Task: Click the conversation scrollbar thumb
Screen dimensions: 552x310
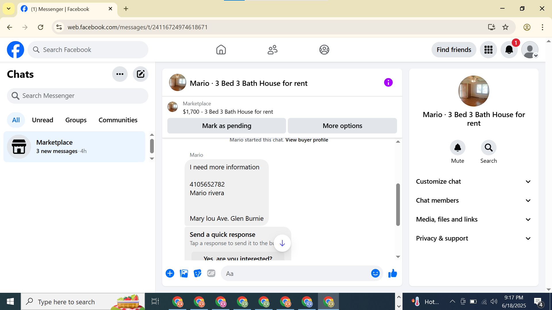Action: coord(398,204)
